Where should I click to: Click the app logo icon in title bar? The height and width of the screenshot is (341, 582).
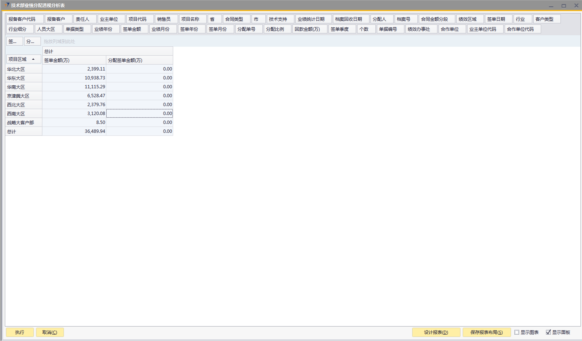point(7,5)
